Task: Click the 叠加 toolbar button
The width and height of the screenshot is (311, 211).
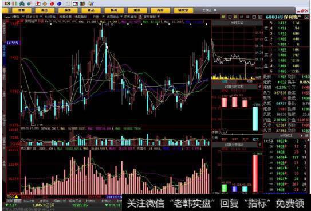Action: point(131,17)
